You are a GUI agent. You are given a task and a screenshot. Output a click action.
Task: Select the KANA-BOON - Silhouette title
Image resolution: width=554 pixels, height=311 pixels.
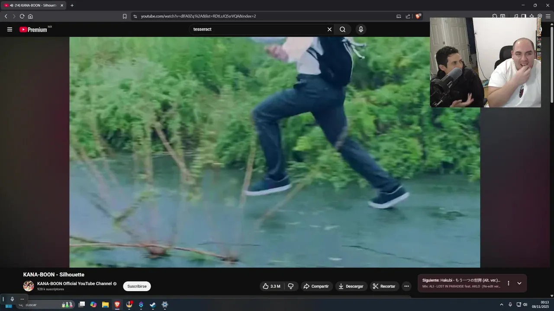click(x=54, y=274)
